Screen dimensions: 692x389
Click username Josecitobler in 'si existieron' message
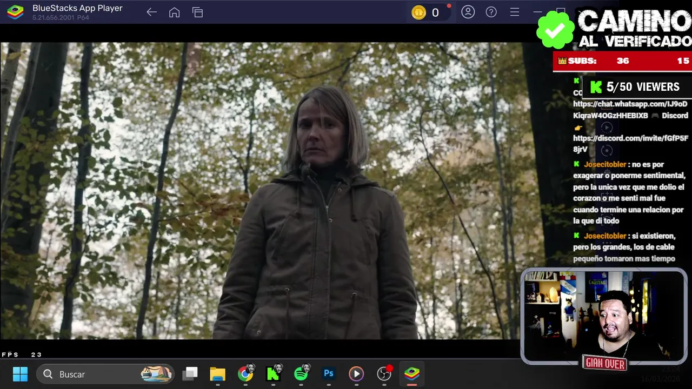[605, 236]
